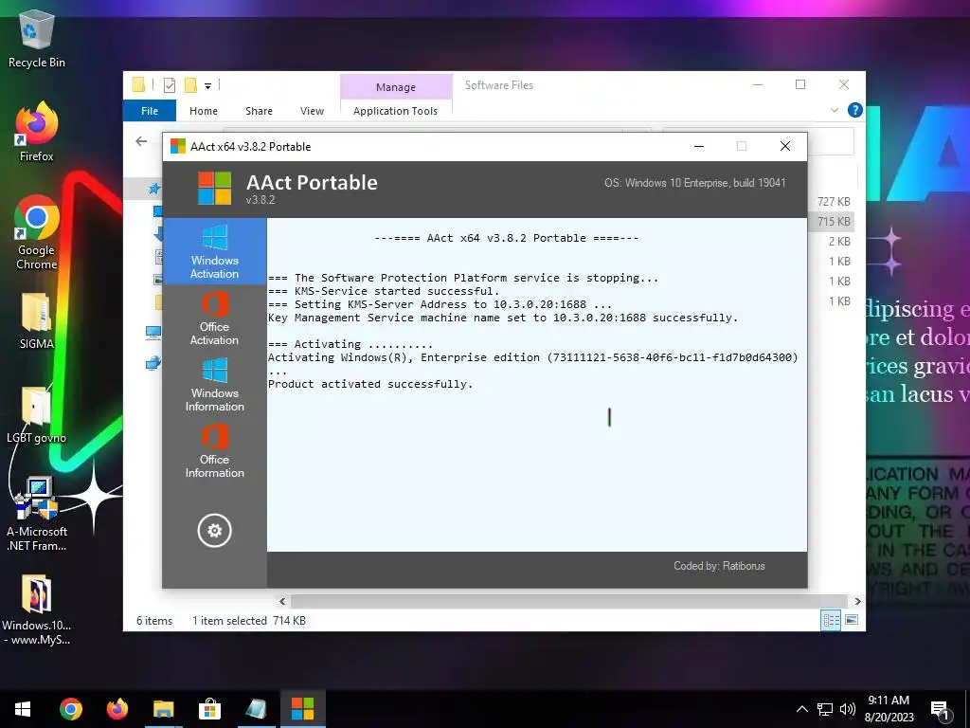Click OS Windows 10 Enterprise build text
Image resolution: width=970 pixels, height=728 pixels.
pos(694,183)
